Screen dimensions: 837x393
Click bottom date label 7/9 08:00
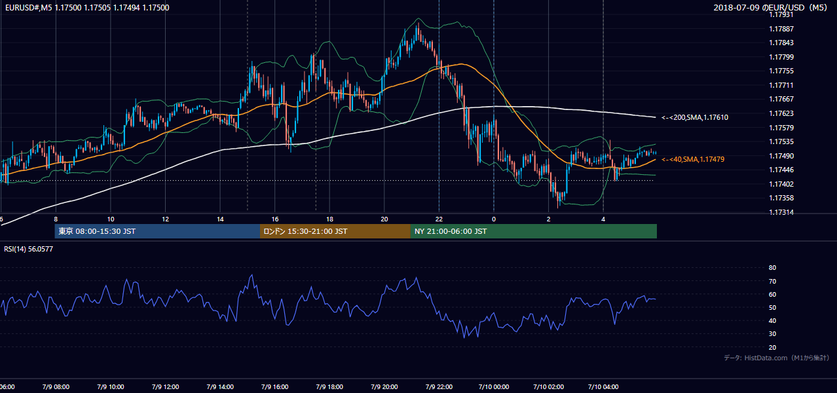(x=55, y=386)
